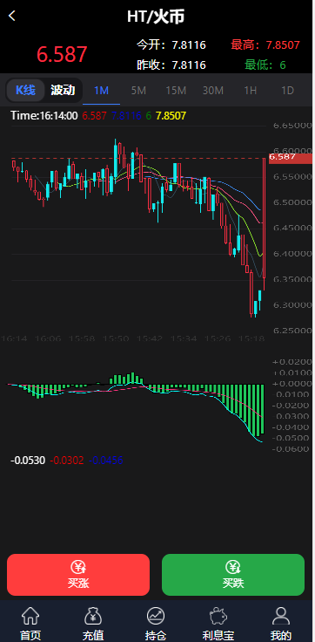The width and height of the screenshot is (315, 642).
Task: Click the Time:16:14:00 chart label
Action: pyautogui.click(x=44, y=116)
